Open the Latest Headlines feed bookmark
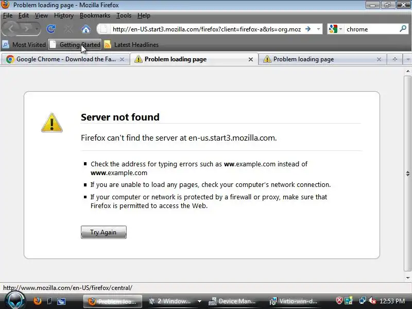 point(131,45)
